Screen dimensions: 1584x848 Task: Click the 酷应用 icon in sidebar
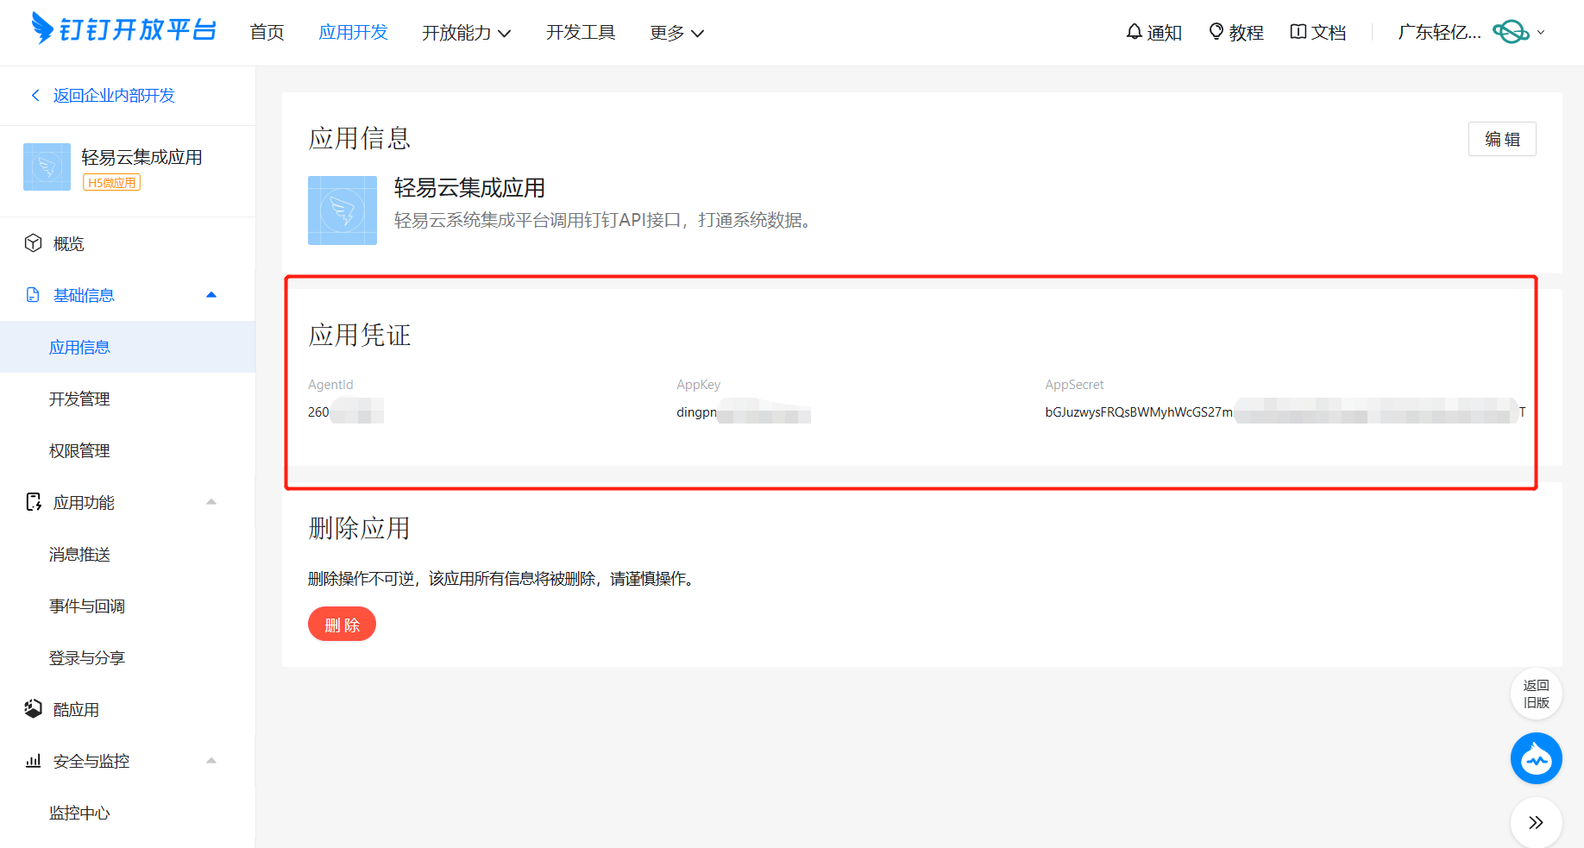tap(33, 709)
